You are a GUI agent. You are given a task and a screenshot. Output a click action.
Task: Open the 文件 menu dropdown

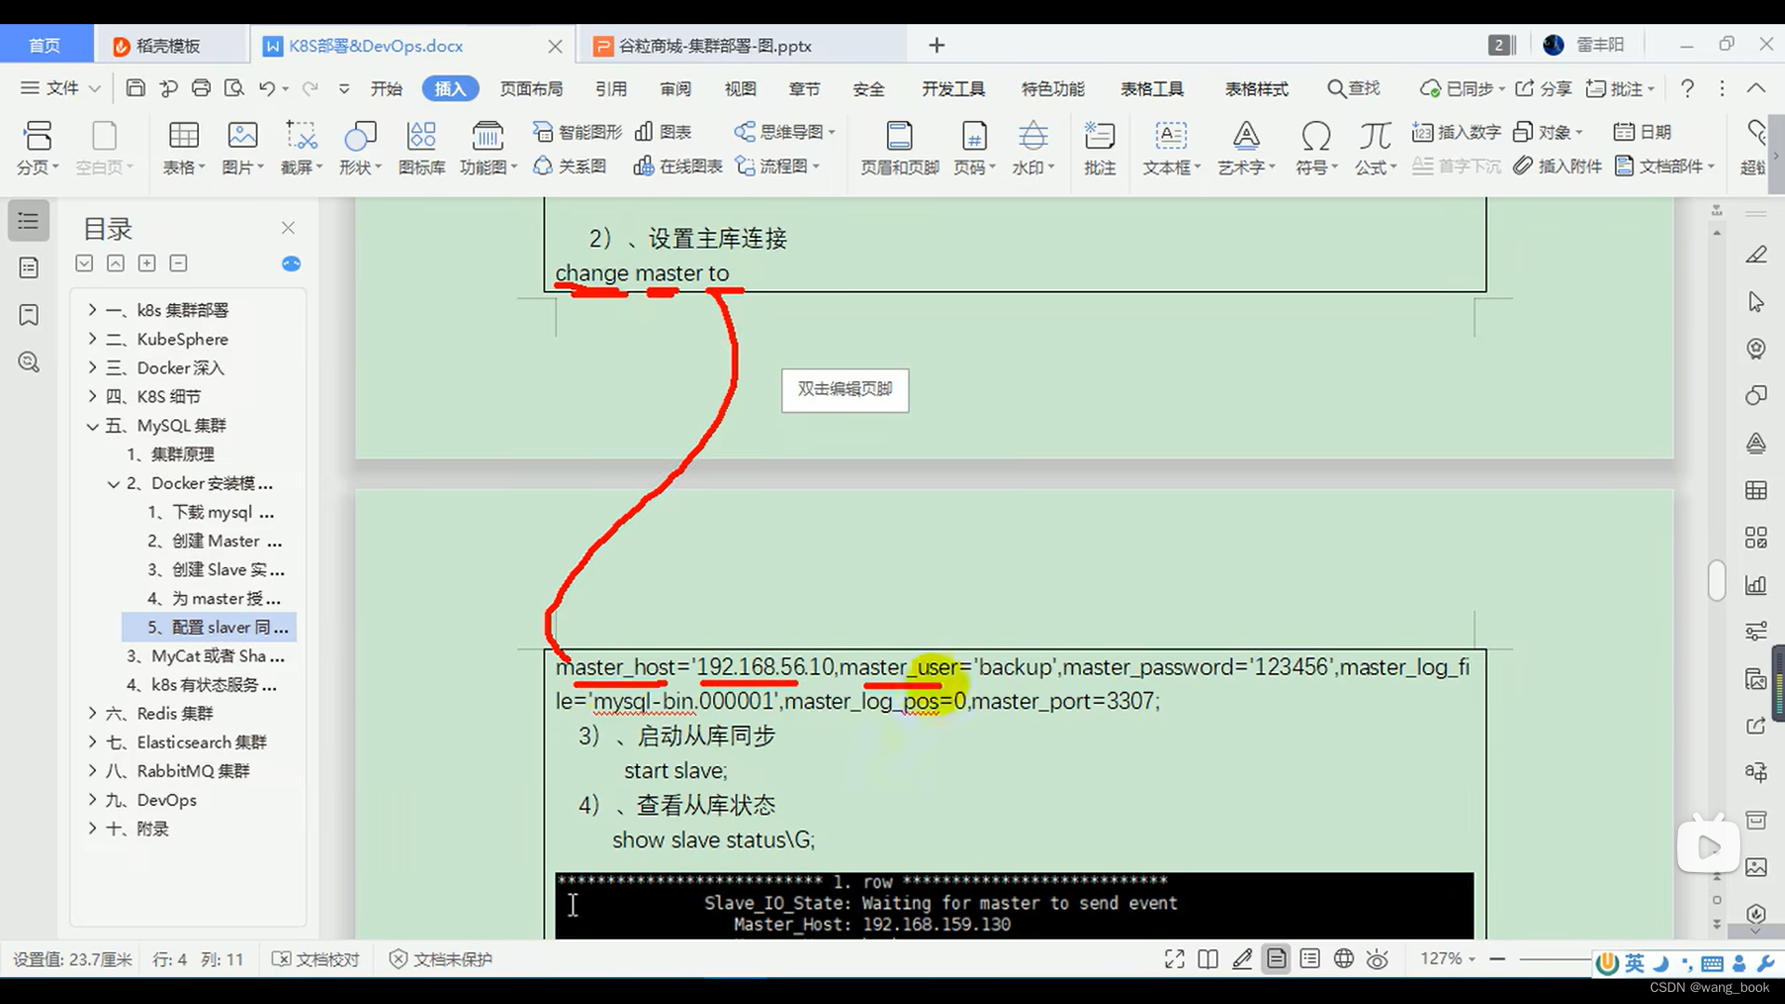pyautogui.click(x=60, y=88)
